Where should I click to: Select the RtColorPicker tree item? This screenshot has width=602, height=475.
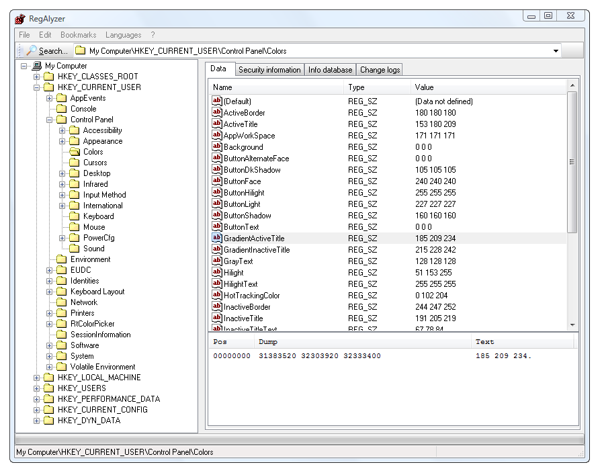tap(92, 324)
